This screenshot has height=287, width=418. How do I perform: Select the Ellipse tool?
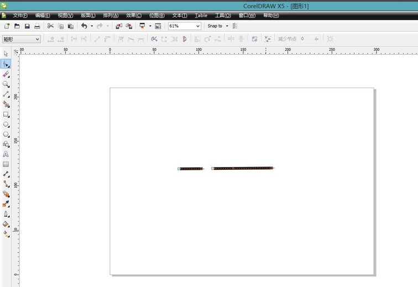click(6, 124)
